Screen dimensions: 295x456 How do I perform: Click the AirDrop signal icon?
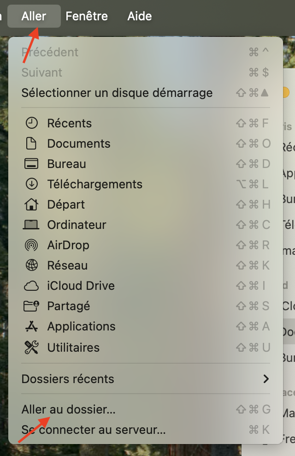(31, 245)
